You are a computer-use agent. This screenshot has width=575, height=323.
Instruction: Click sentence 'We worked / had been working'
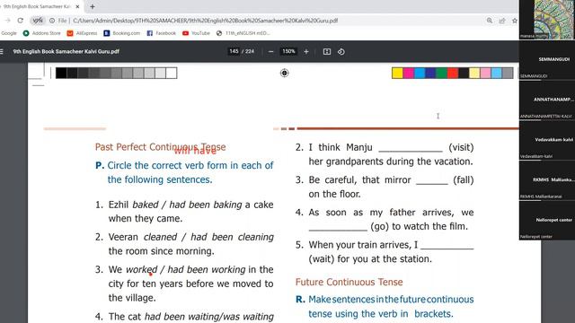[x=184, y=284]
